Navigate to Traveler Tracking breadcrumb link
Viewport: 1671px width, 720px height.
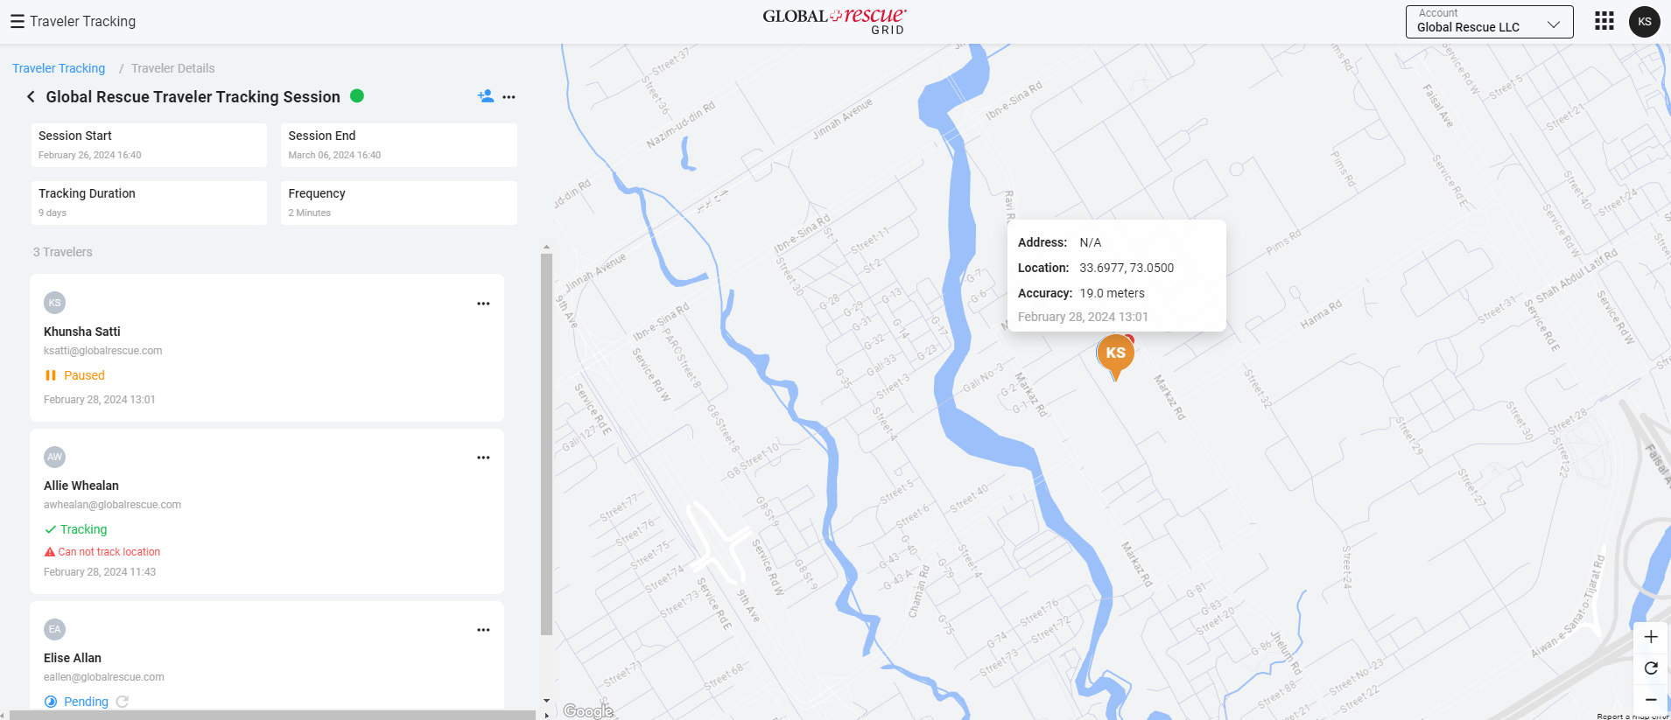(59, 68)
